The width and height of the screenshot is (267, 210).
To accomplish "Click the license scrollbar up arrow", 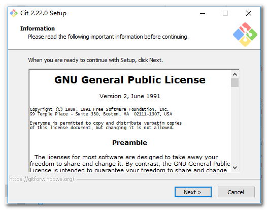I will tap(235, 74).
